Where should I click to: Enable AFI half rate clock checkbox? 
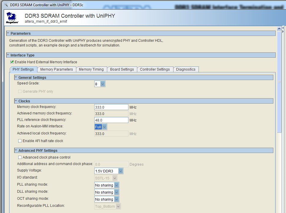20,141
